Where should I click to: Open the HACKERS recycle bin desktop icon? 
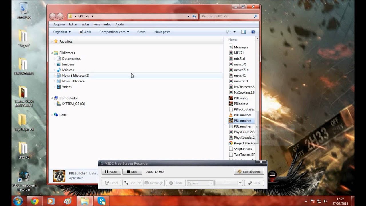tap(24, 11)
